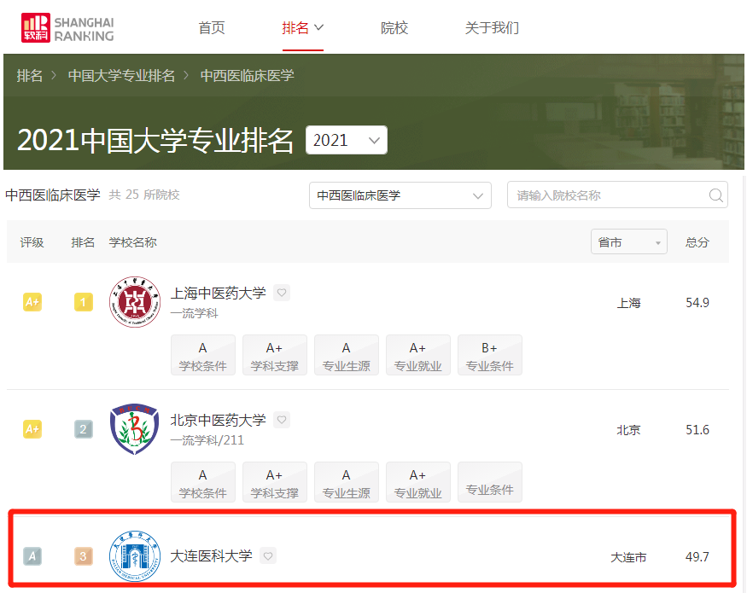This screenshot has width=747, height=593.
Task: Click the rank 3 badge of 大连医科大学
Action: pos(83,556)
